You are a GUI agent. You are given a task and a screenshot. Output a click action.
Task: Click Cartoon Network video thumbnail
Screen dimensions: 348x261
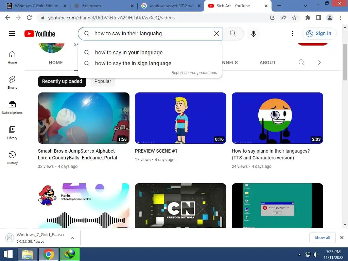(x=181, y=206)
